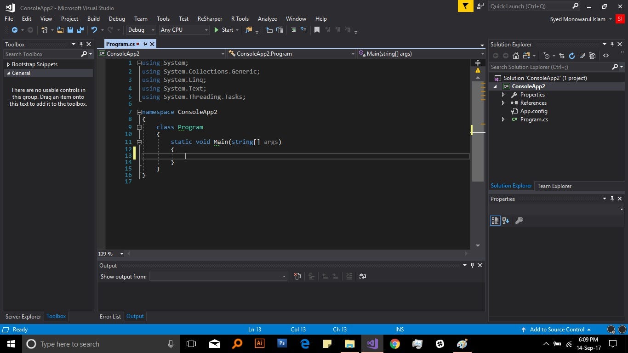Click Collapse All icon in Solution Explorer
The height and width of the screenshot is (353, 628).
tap(582, 56)
